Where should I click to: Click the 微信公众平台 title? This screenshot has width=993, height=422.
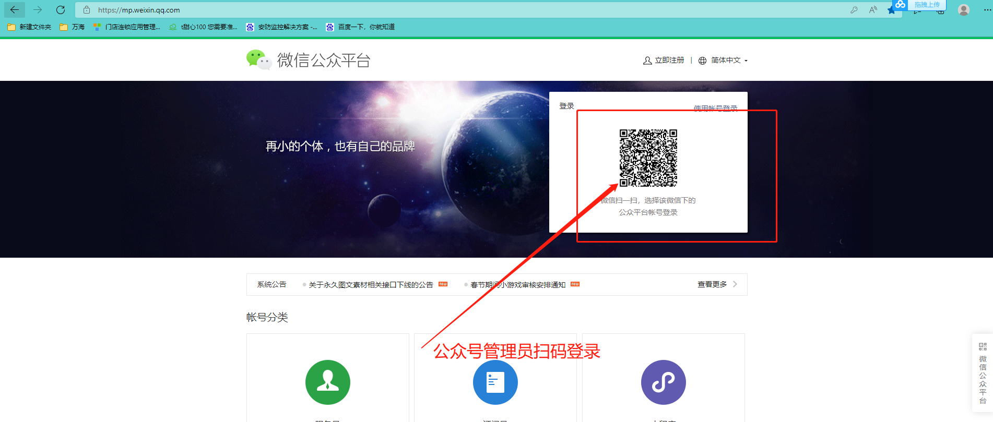coord(324,61)
